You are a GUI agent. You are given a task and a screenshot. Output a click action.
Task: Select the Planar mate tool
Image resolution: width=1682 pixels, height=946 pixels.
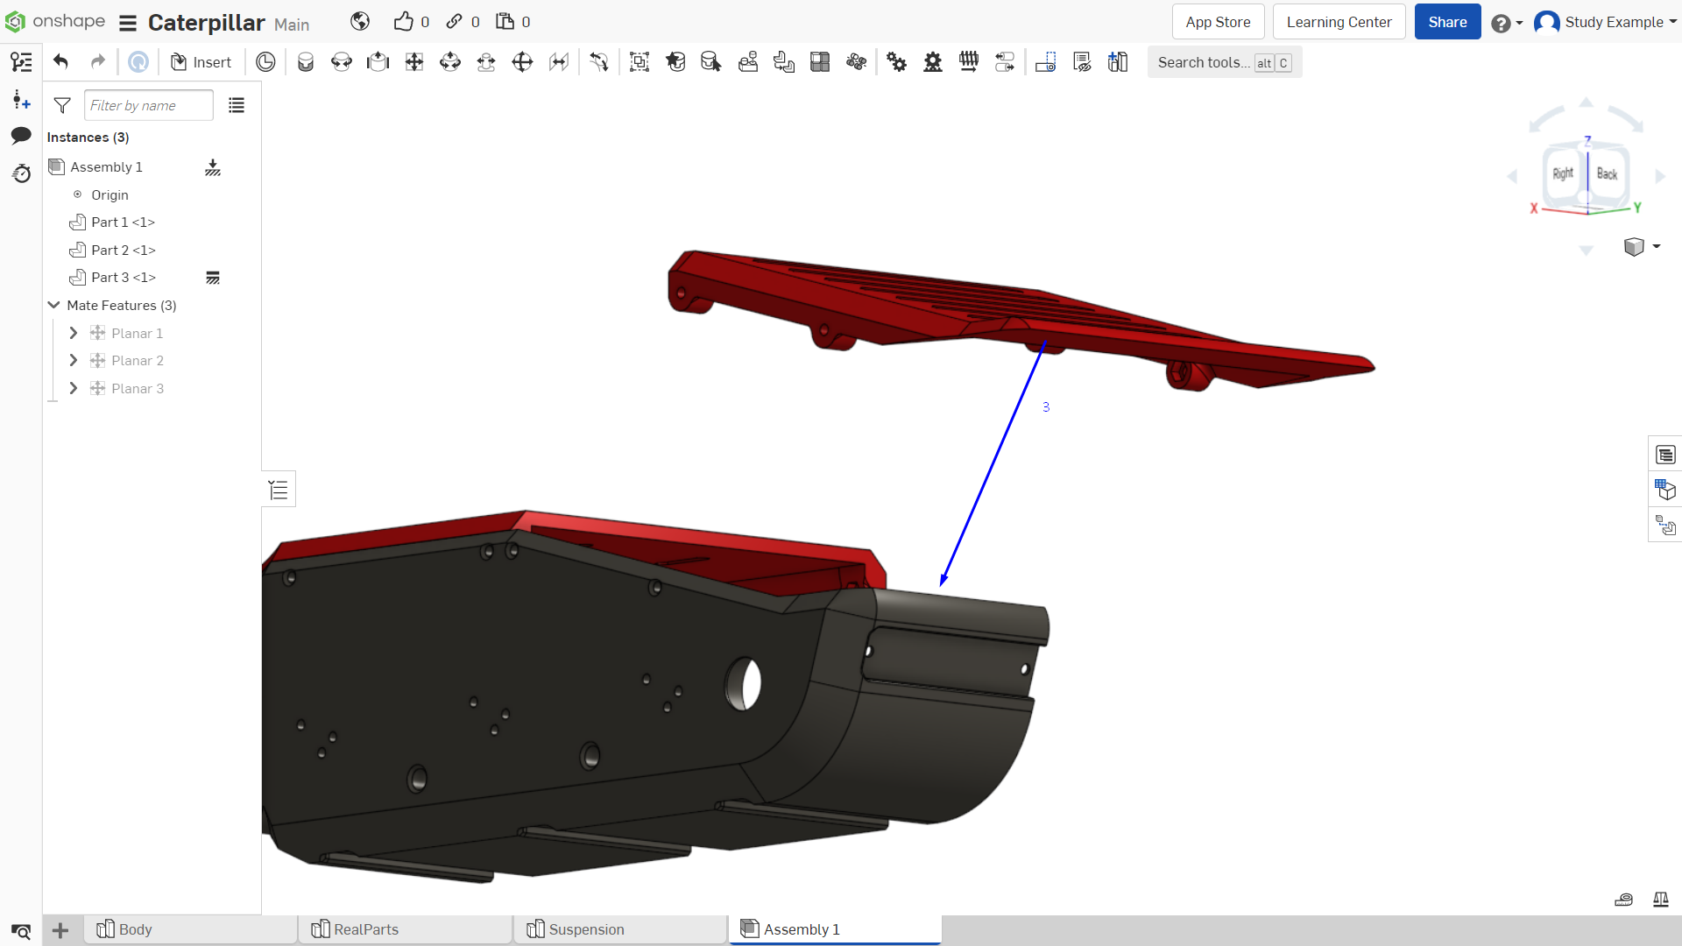[414, 62]
